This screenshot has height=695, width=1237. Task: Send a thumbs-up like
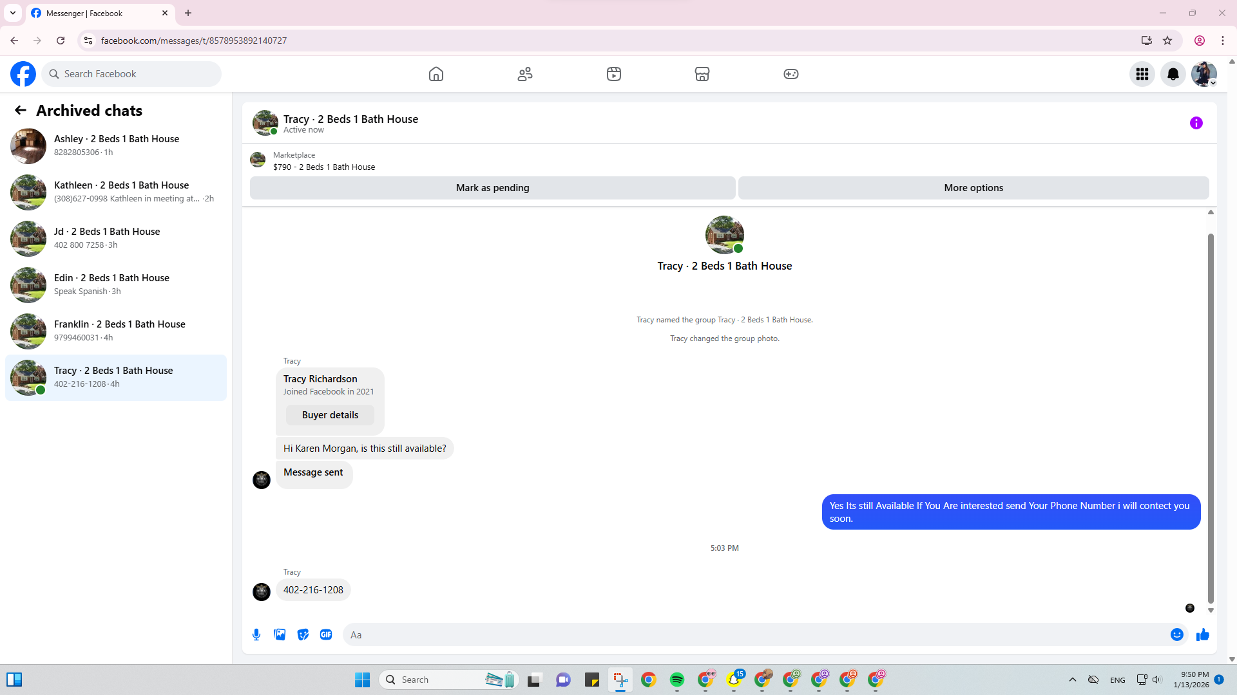tap(1202, 635)
